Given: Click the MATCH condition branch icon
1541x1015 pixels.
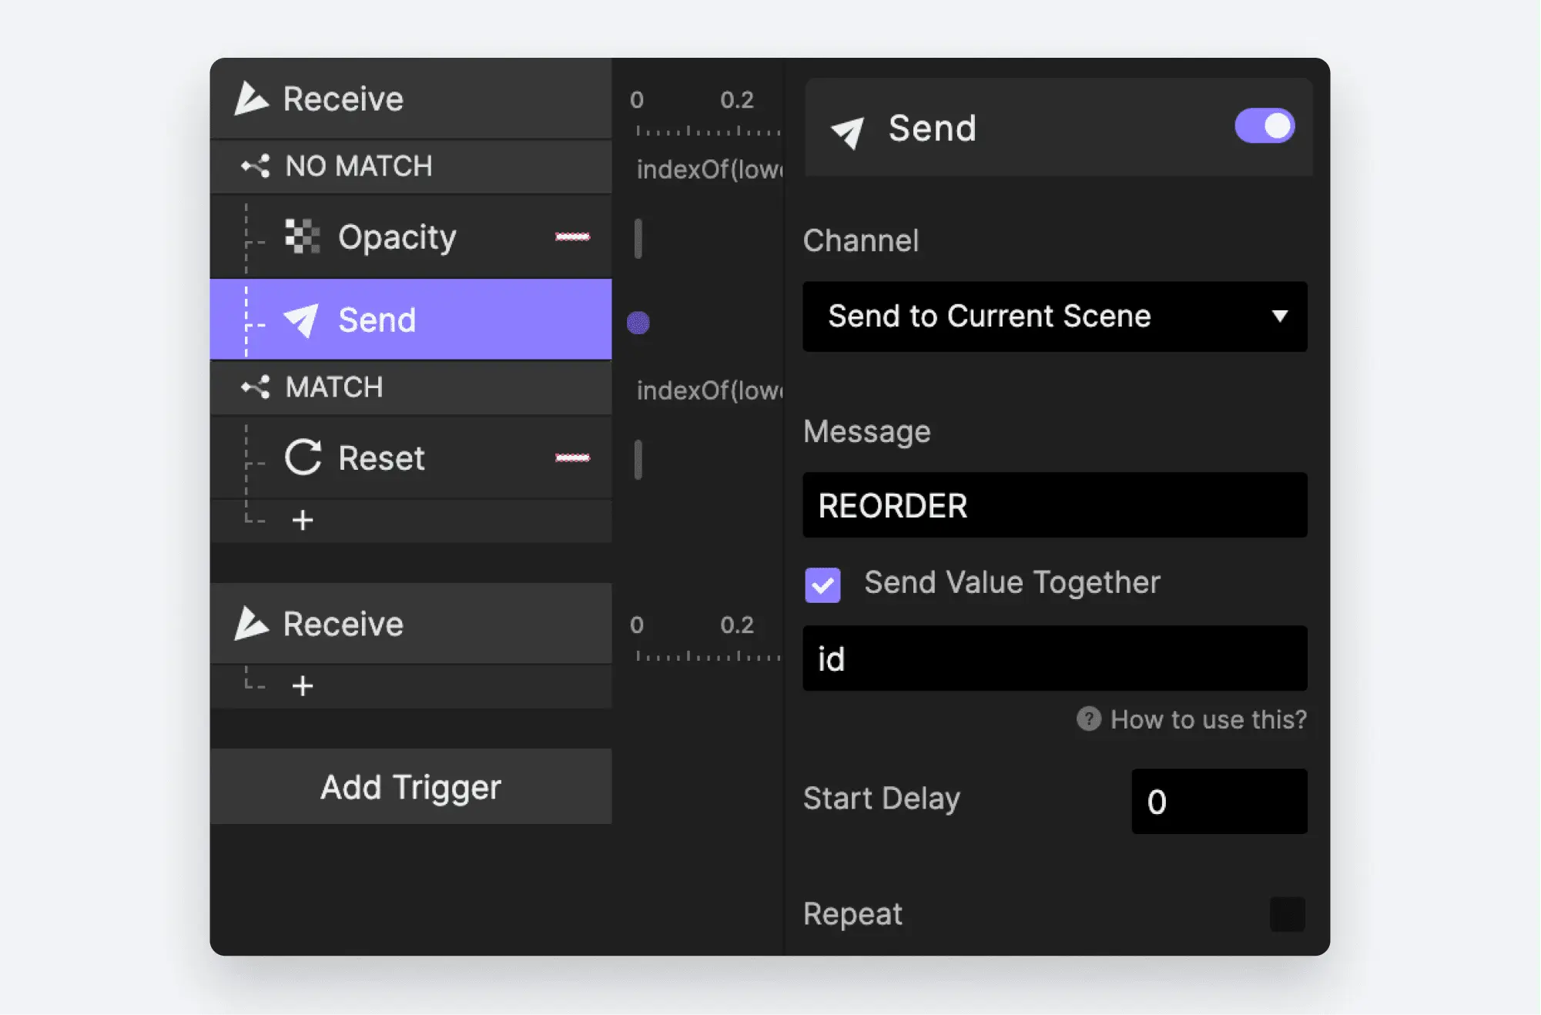Looking at the screenshot, I should [x=256, y=387].
